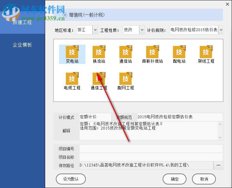
Task: Choose the 通信站 project type icon
Action: (x=126, y=54)
